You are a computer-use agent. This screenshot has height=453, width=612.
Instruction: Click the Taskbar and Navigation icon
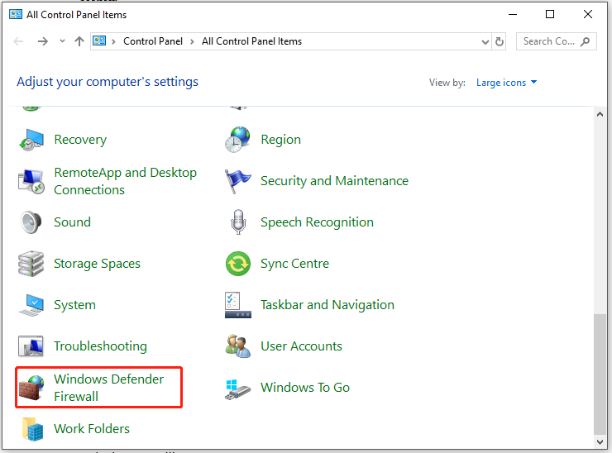(x=238, y=305)
